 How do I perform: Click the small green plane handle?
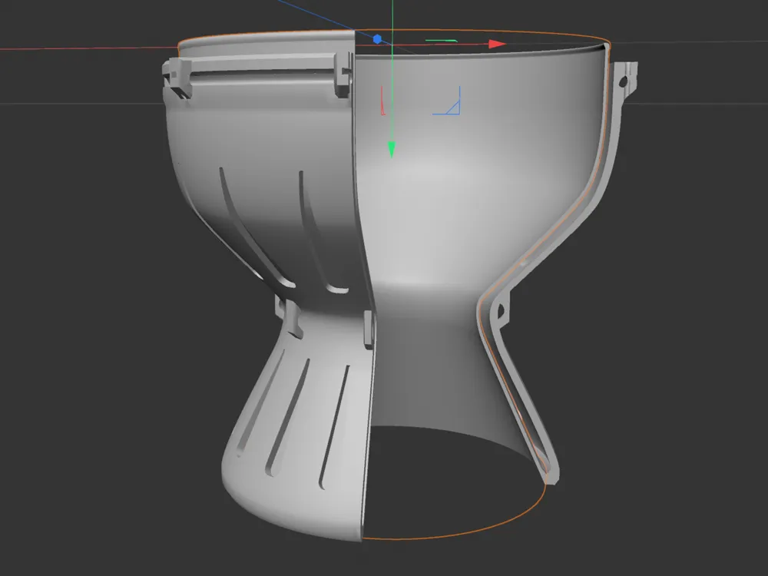coord(443,40)
